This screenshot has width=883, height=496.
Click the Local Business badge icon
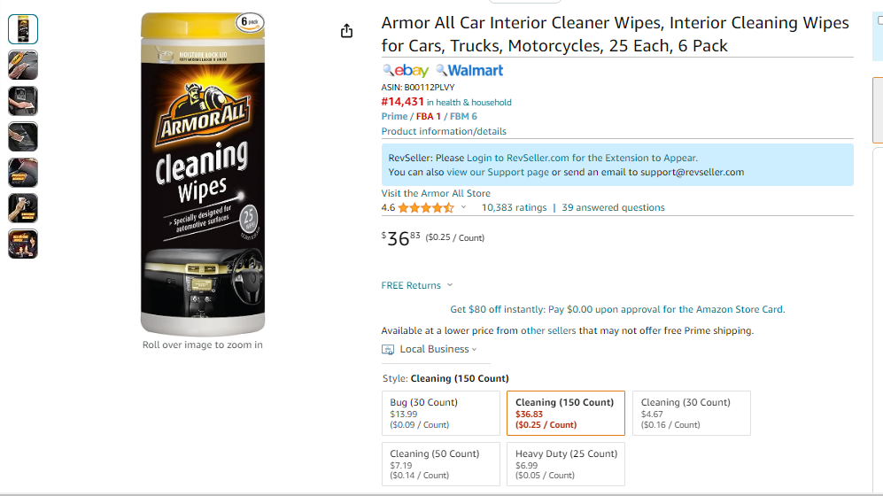click(x=388, y=350)
